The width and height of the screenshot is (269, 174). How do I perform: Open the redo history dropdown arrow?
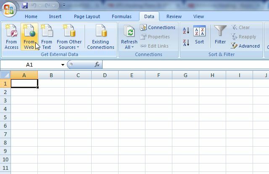coord(53,5)
